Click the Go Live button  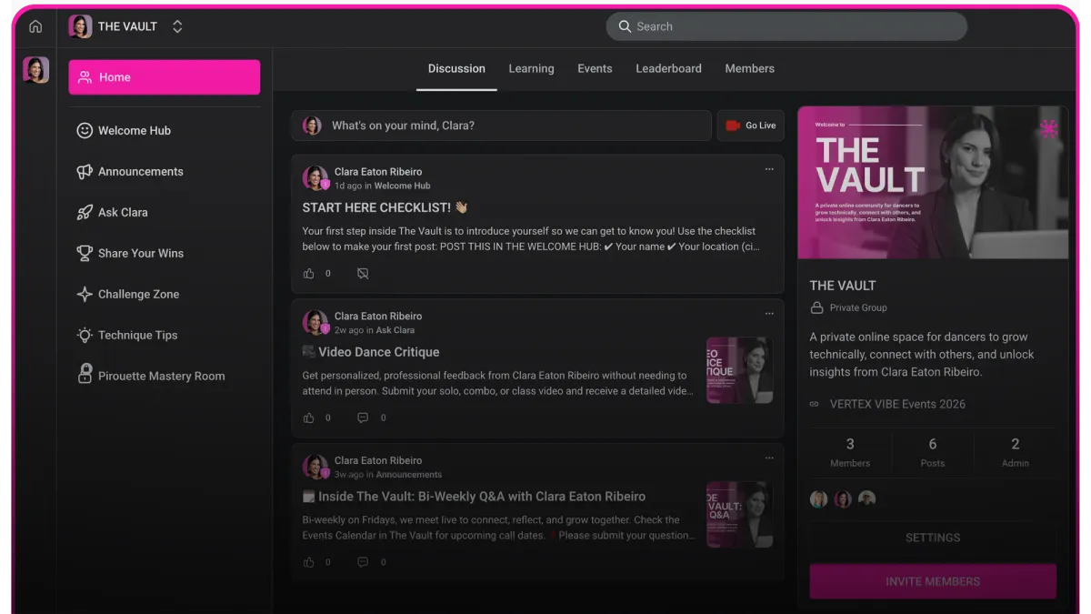click(x=751, y=126)
